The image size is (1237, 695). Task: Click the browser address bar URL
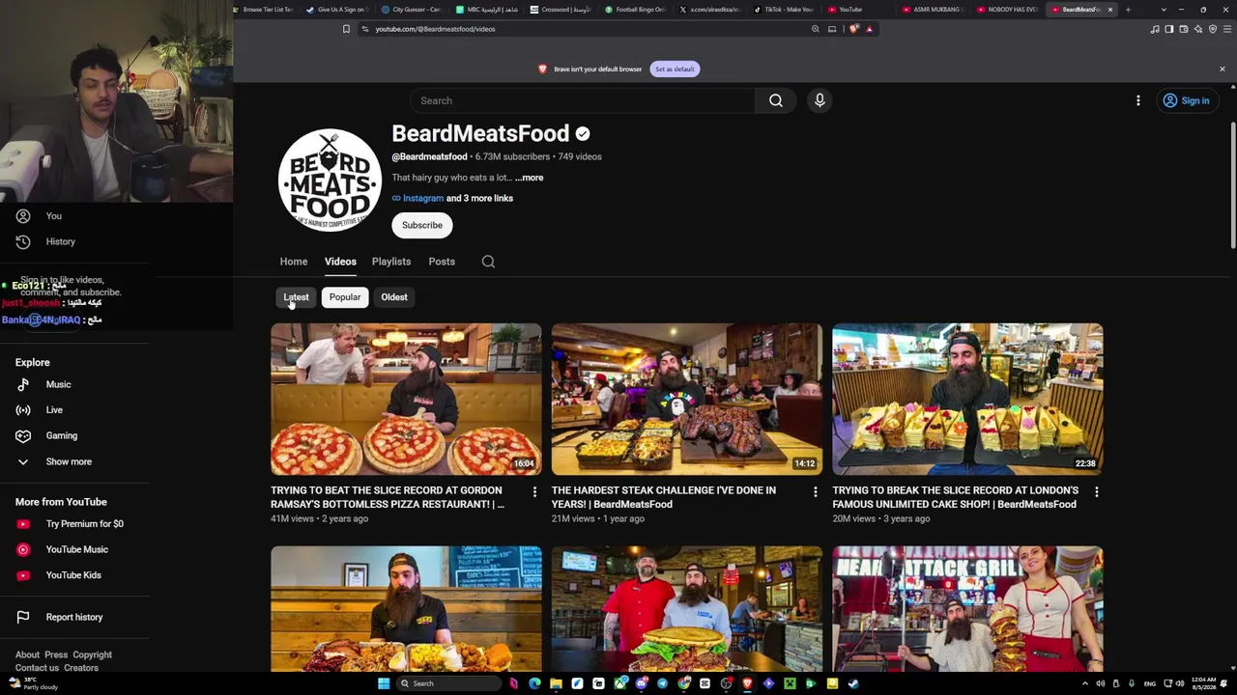coord(435,29)
